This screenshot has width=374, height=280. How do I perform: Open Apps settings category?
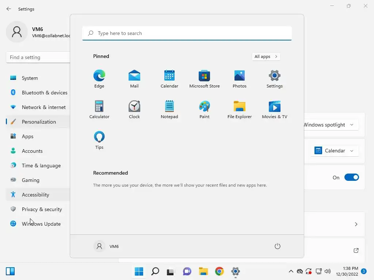pos(38,136)
